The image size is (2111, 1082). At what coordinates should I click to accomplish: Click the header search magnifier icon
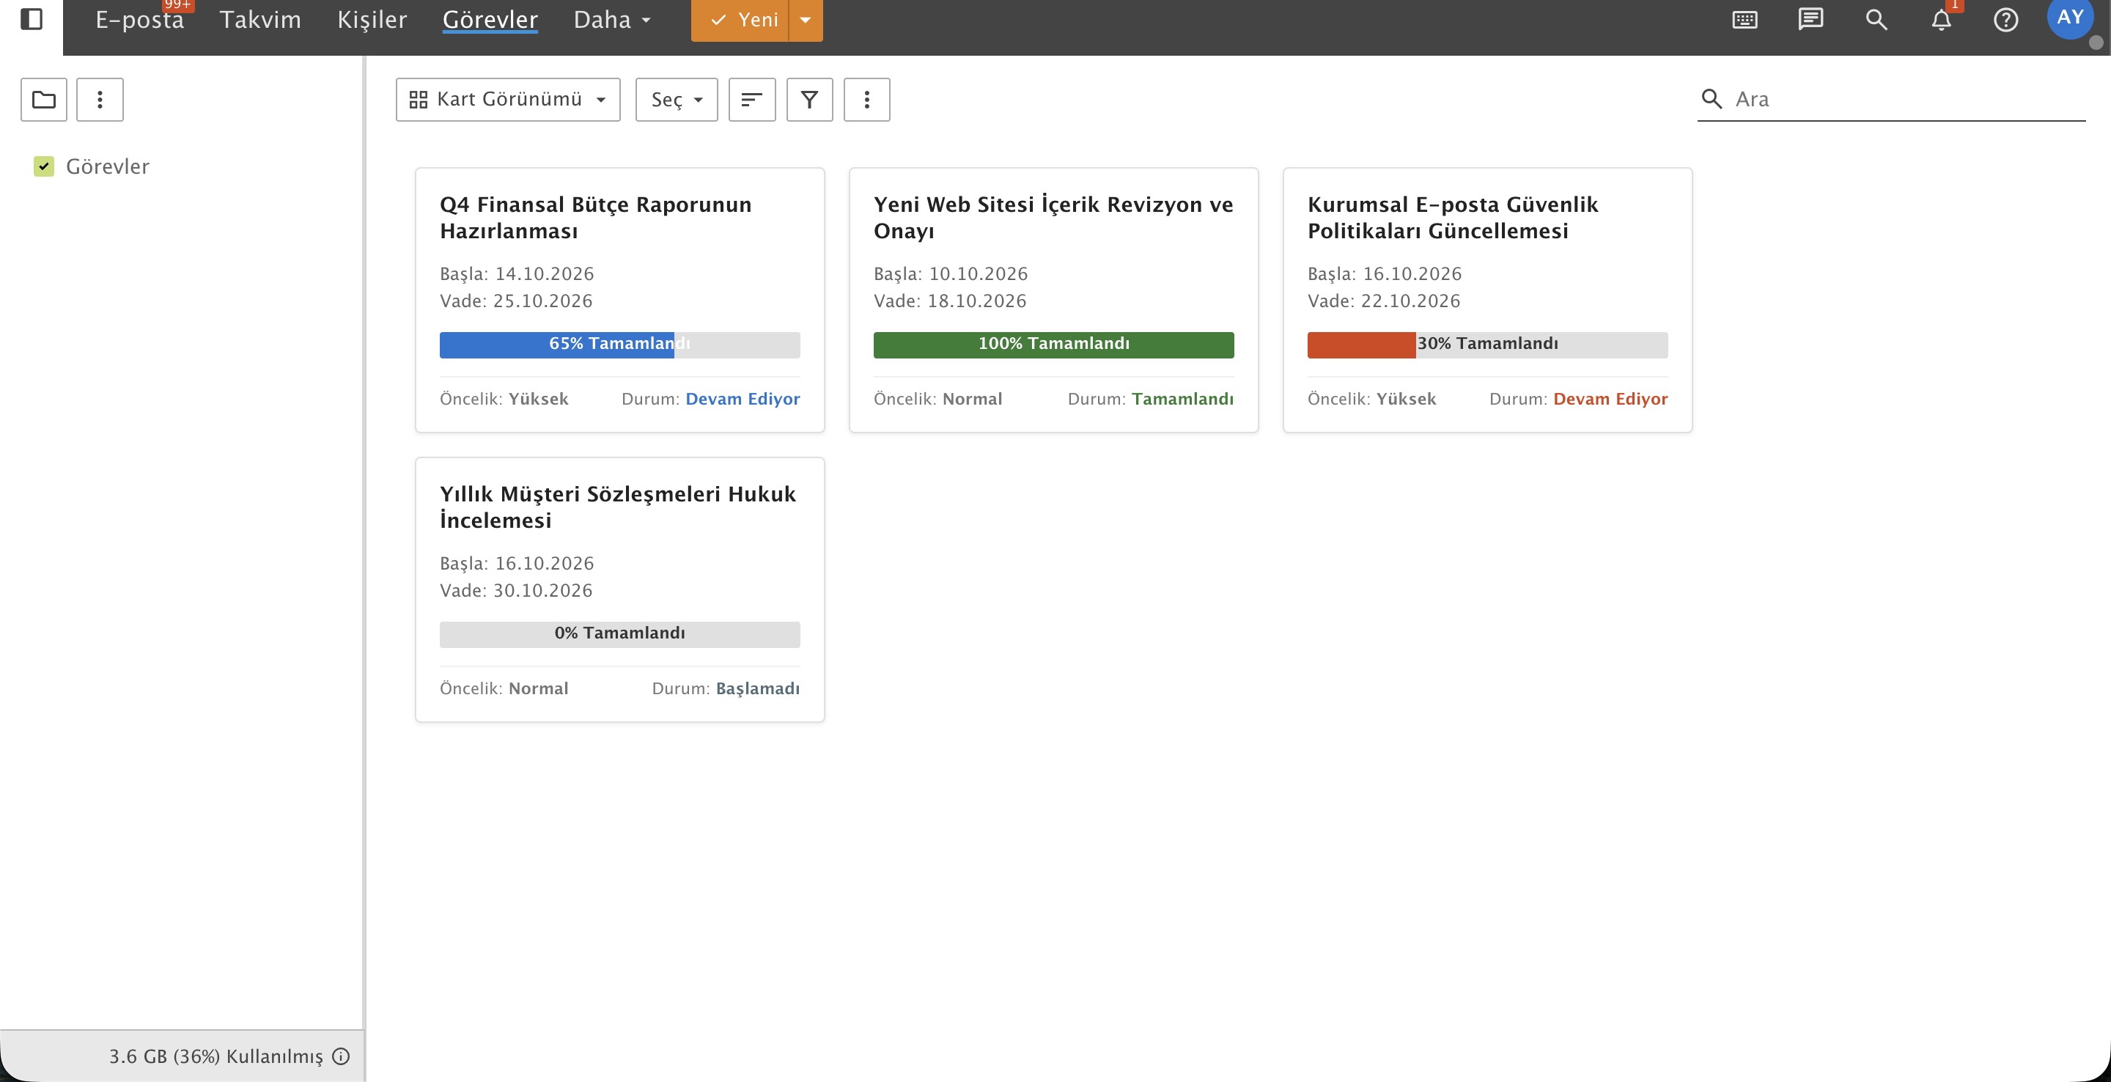click(x=1876, y=20)
